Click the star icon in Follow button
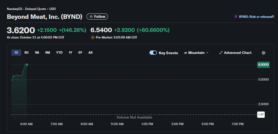The width and height of the screenshot is (278, 134). pyautogui.click(x=91, y=16)
